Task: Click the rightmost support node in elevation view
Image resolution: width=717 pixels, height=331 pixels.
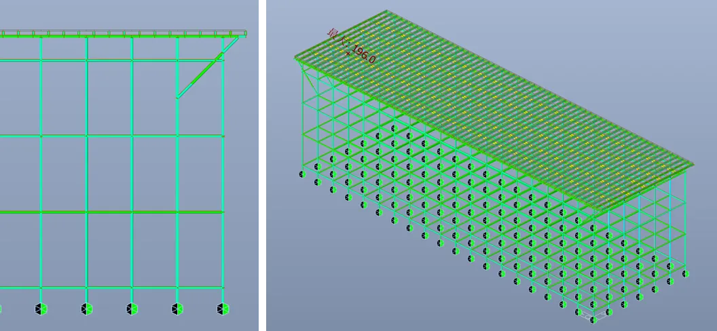Action: pyautogui.click(x=223, y=309)
